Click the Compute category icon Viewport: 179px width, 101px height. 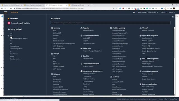[x=52, y=28]
